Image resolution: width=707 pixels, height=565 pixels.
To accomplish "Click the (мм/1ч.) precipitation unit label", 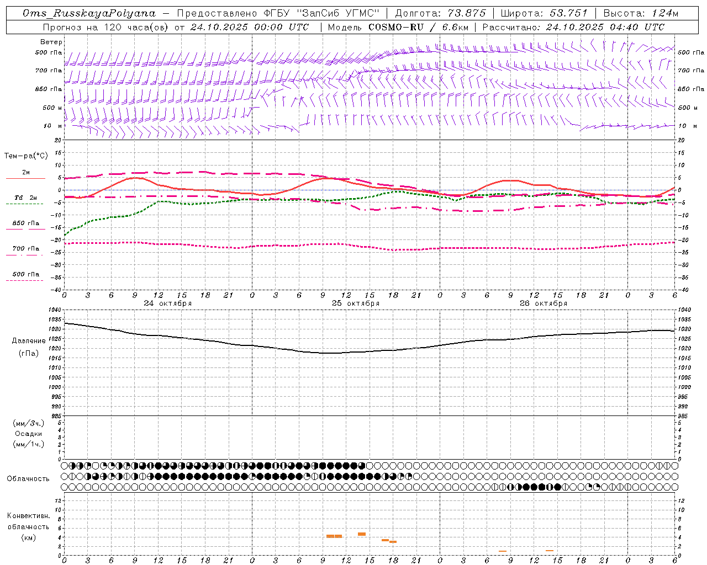I will [x=29, y=444].
